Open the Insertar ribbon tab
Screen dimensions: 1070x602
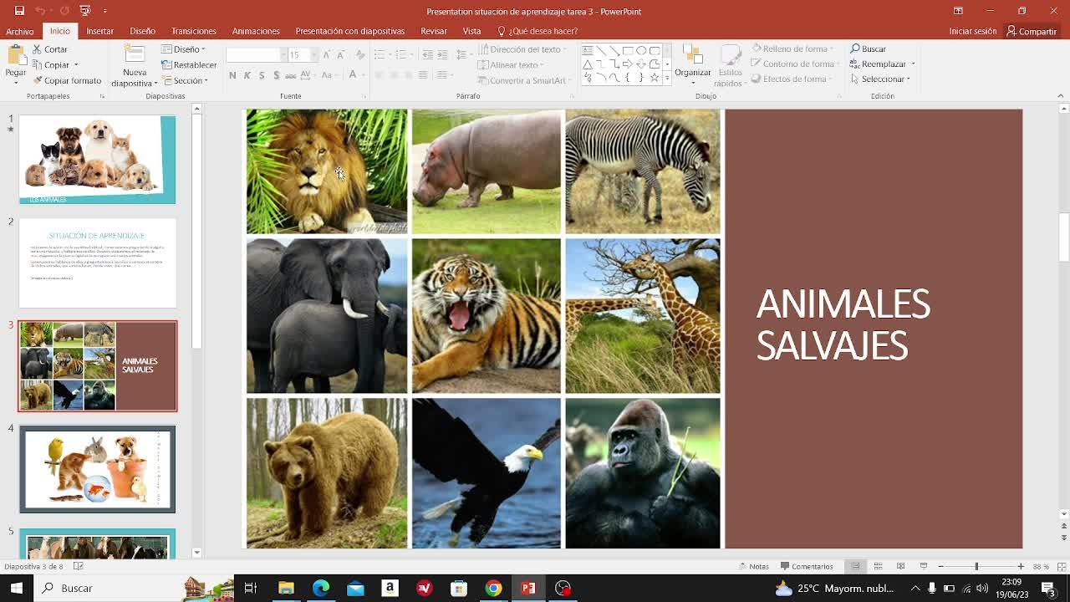pyautogui.click(x=99, y=31)
